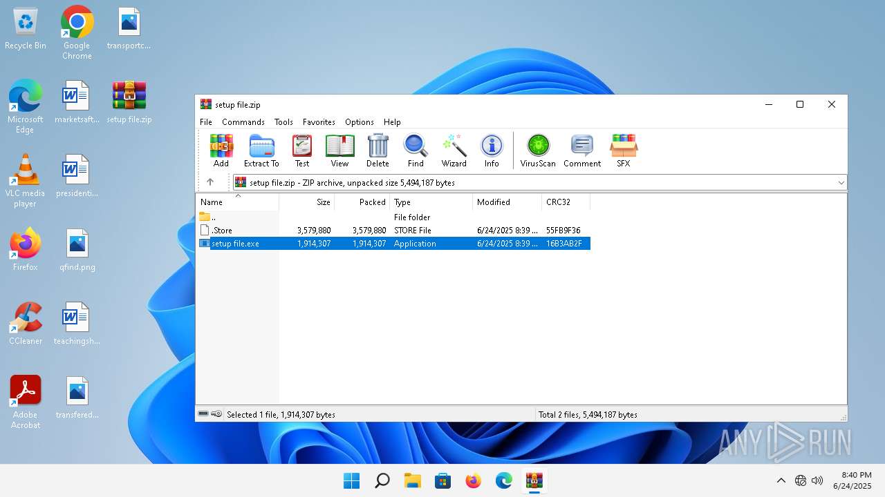Open File Explorer from taskbar
This screenshot has width=885, height=497.
412,480
